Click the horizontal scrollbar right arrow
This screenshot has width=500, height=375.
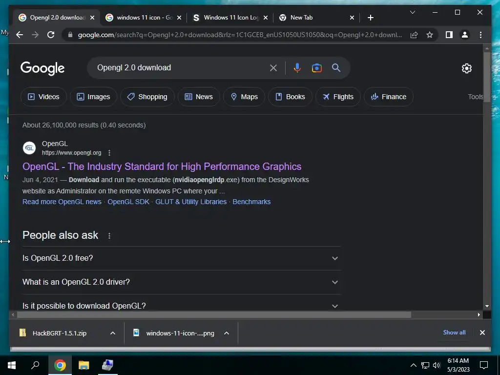click(x=479, y=315)
